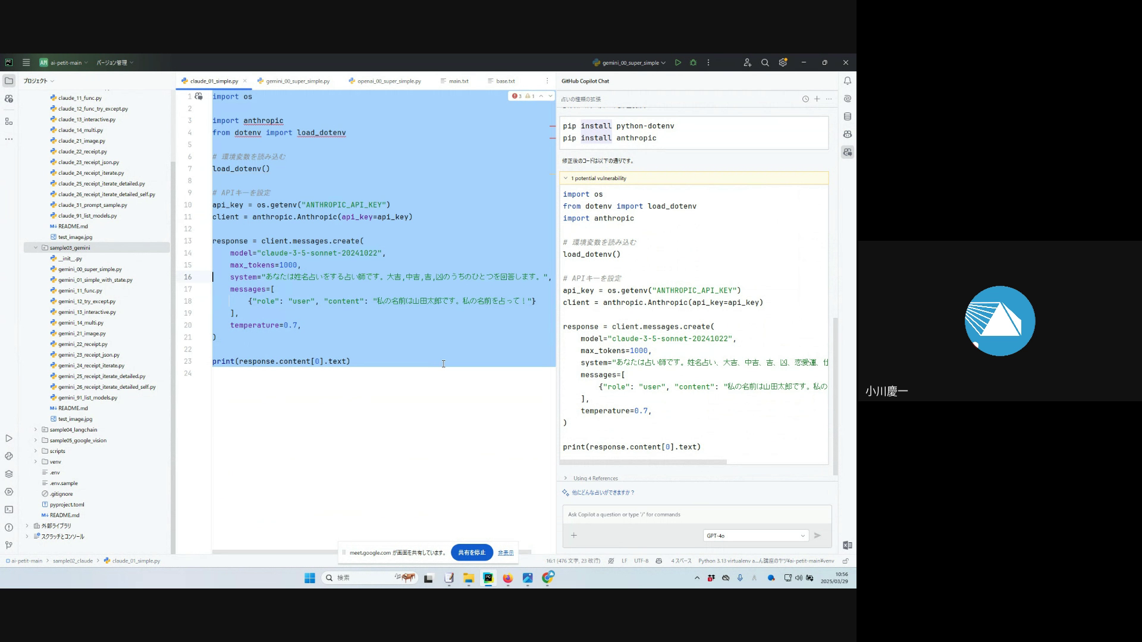Click the Debug bug icon
Image resolution: width=1142 pixels, height=642 pixels.
pyautogui.click(x=693, y=62)
